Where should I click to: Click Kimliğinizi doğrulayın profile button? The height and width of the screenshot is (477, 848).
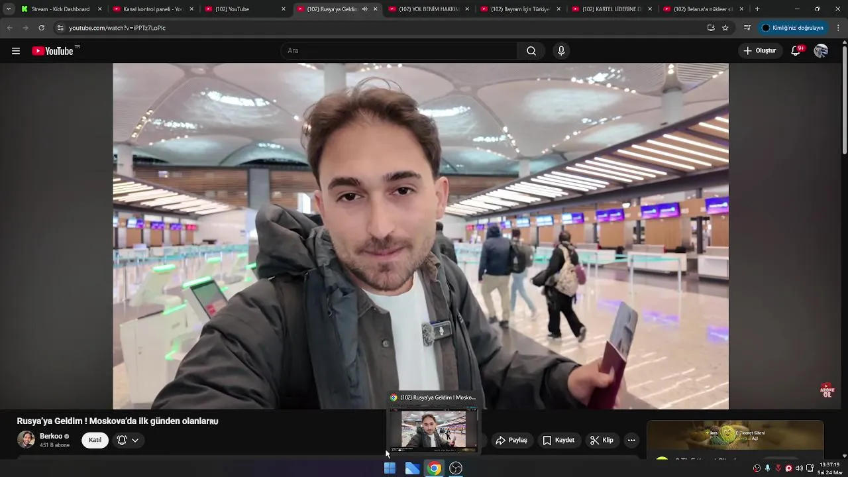pos(792,28)
